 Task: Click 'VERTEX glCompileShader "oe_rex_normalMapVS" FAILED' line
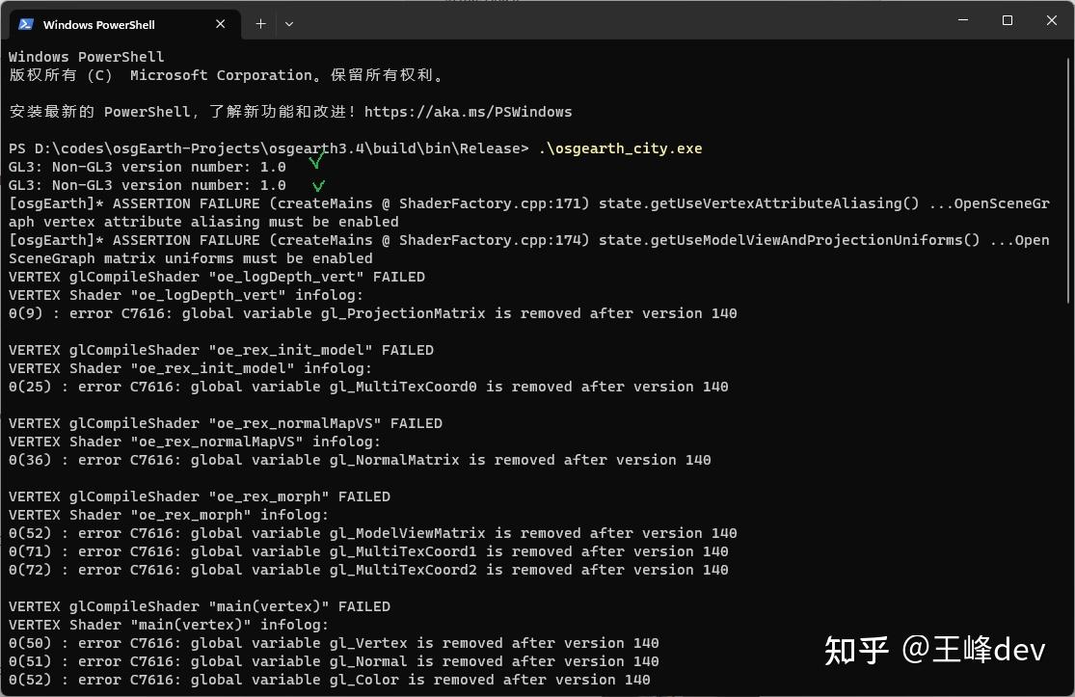226,423
